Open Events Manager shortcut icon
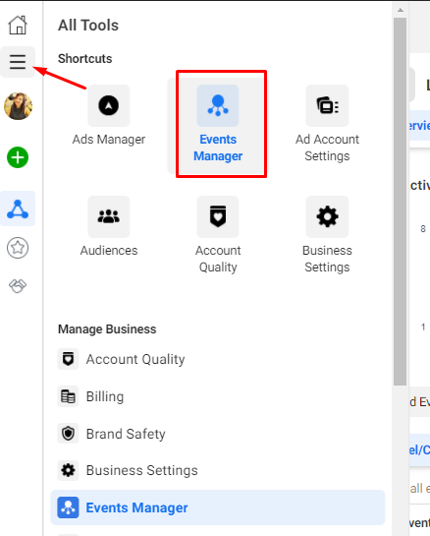 click(218, 105)
